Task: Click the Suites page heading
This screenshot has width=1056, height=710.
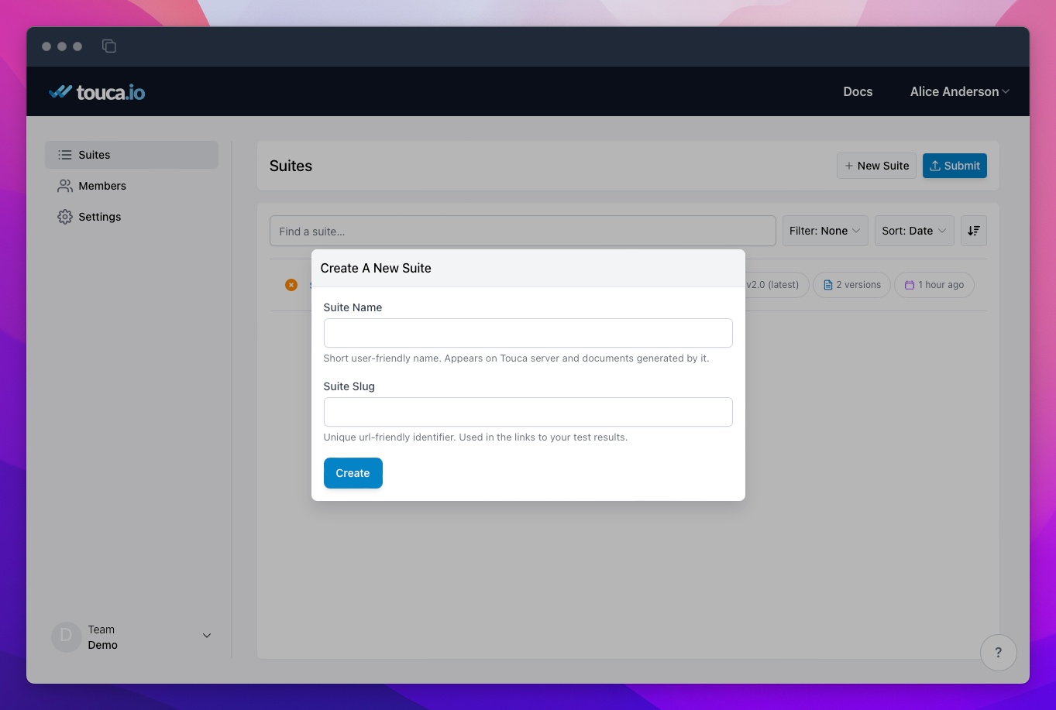Action: (291, 166)
